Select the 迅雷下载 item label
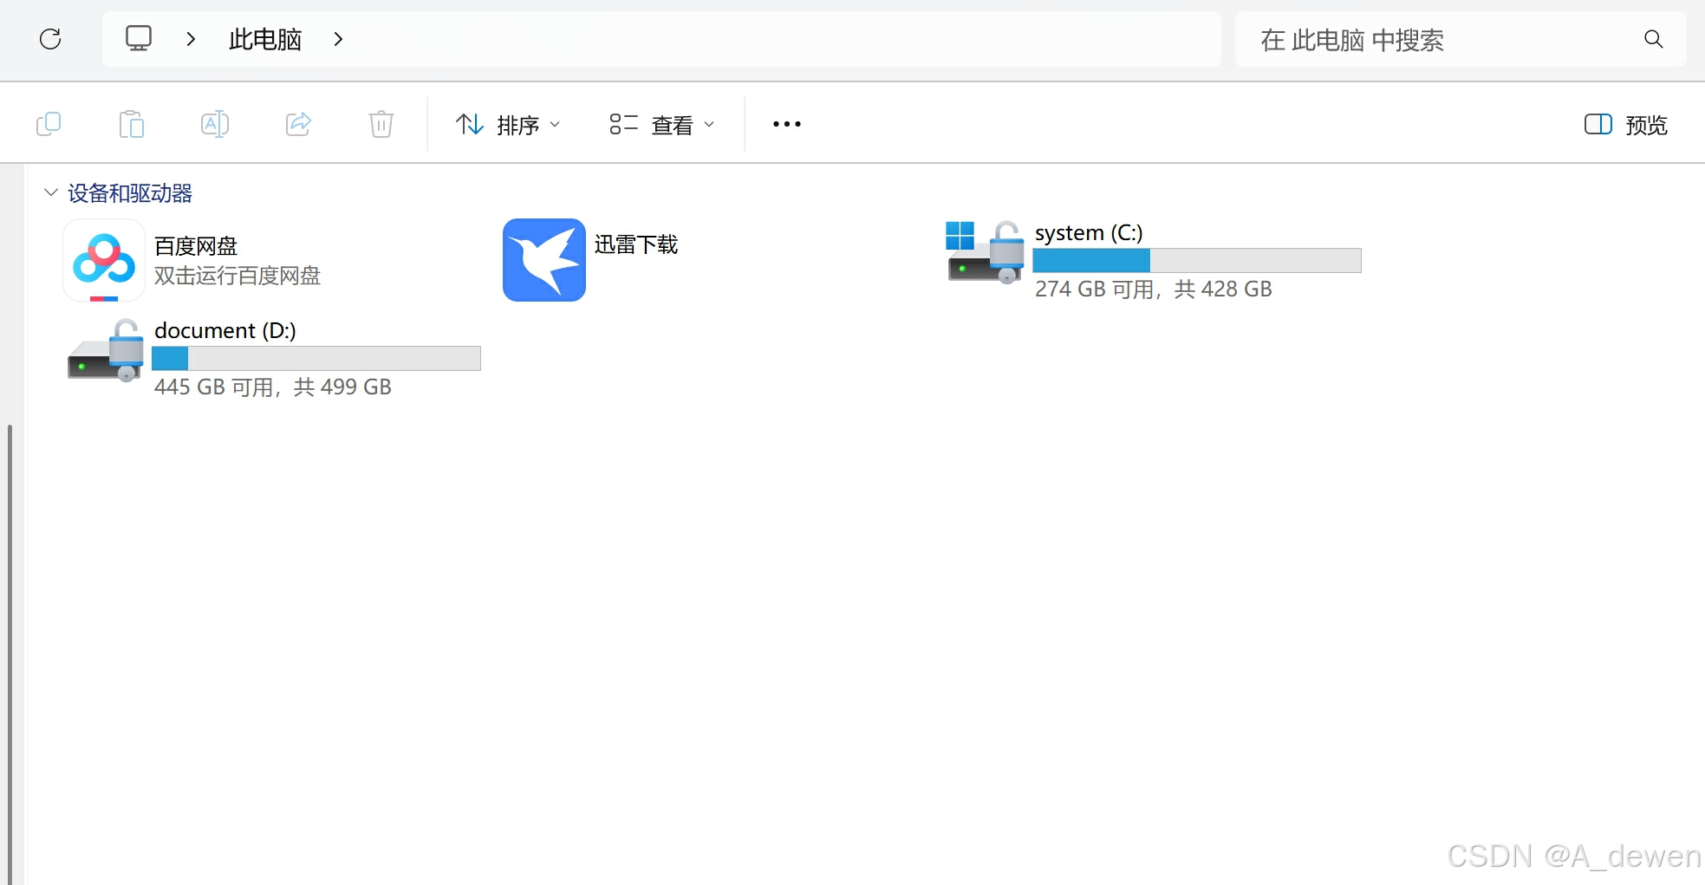Screen dimensions: 1705x885 click(636, 244)
